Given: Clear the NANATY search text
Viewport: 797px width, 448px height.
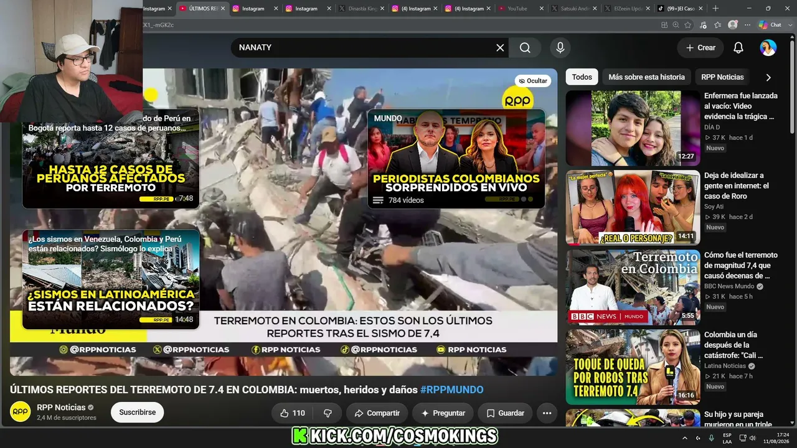Looking at the screenshot, I should 500,48.
